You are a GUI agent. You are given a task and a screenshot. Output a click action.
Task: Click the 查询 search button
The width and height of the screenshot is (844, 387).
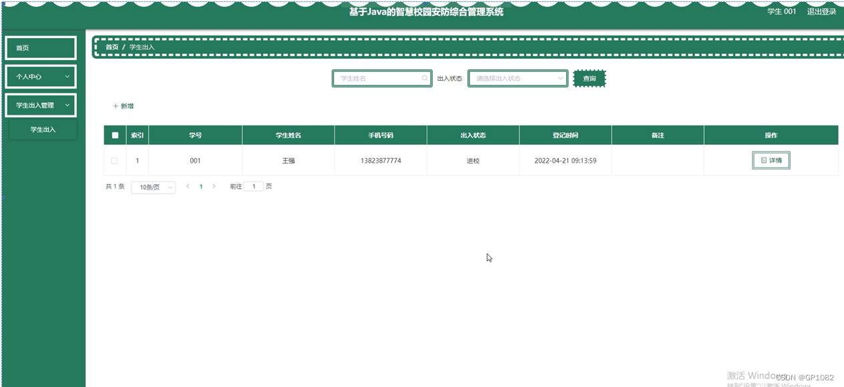tap(589, 78)
